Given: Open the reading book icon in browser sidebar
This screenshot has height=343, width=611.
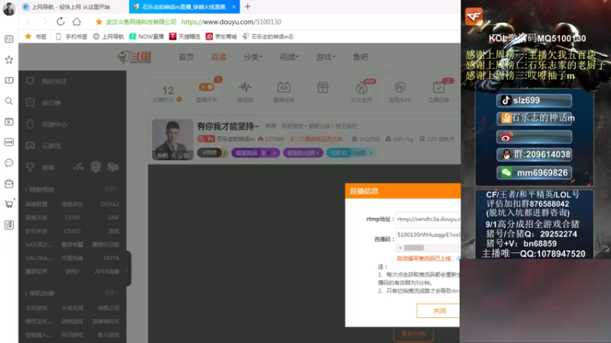Looking at the screenshot, I should [9, 80].
